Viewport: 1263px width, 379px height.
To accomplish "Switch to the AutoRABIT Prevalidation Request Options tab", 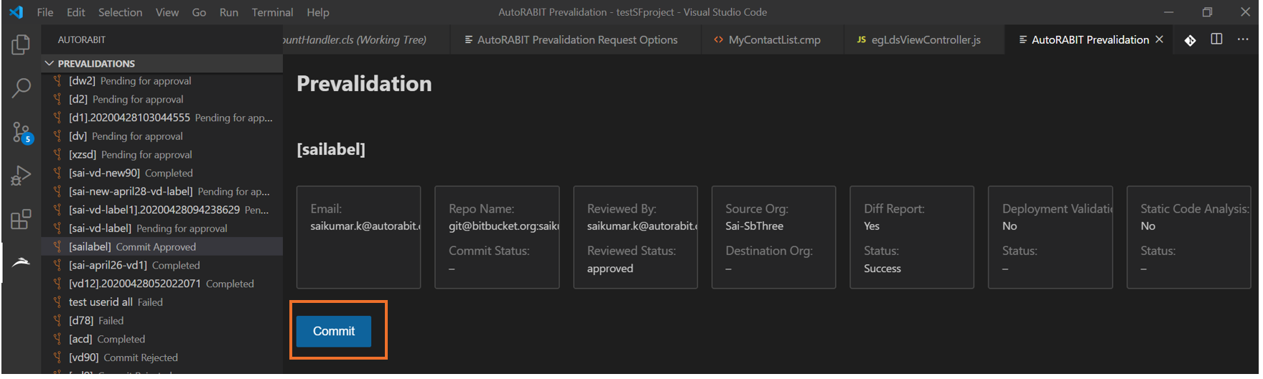I will 576,39.
